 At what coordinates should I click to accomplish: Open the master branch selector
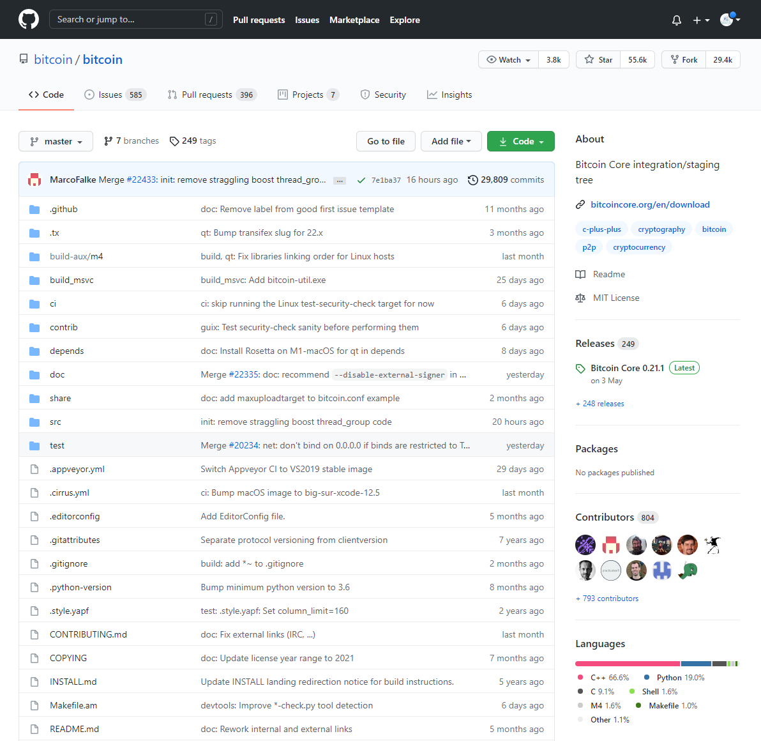56,141
